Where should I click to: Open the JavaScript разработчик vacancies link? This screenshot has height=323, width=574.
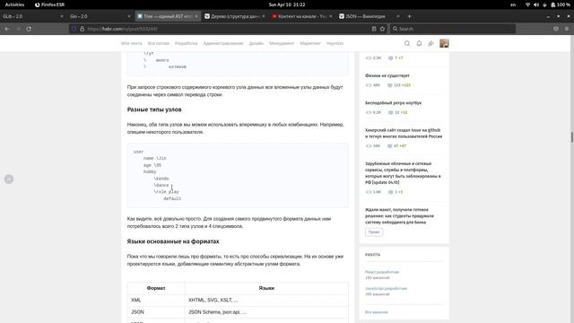pos(386,289)
